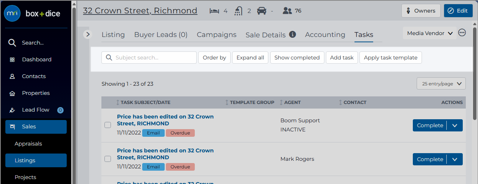Switch to the Buyer Leads (0) tab
The width and height of the screenshot is (478, 184).
pos(161,35)
